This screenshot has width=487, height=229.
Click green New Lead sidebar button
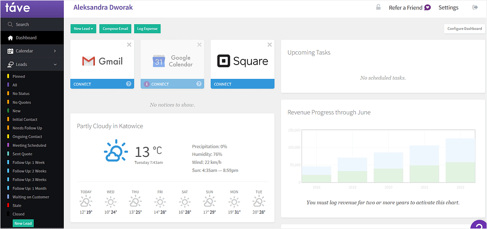coord(23,223)
